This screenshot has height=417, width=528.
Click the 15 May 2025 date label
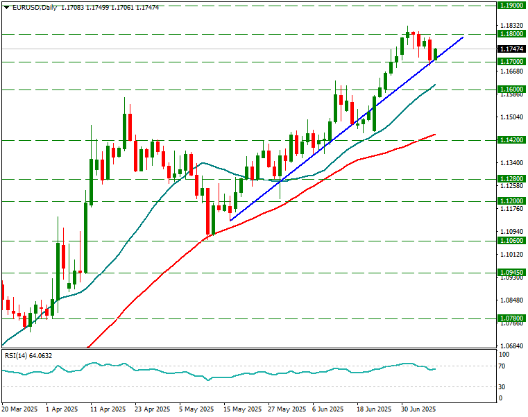(x=242, y=409)
